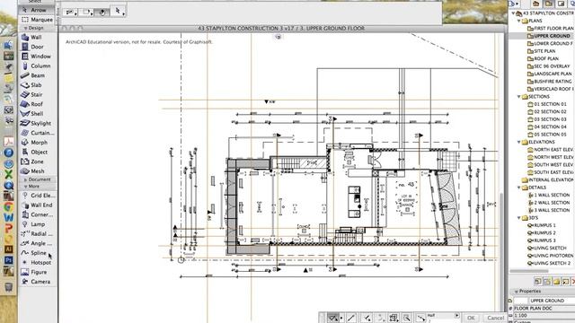The width and height of the screenshot is (575, 323).
Task: Click the 1:100 scale property
Action: [544, 315]
